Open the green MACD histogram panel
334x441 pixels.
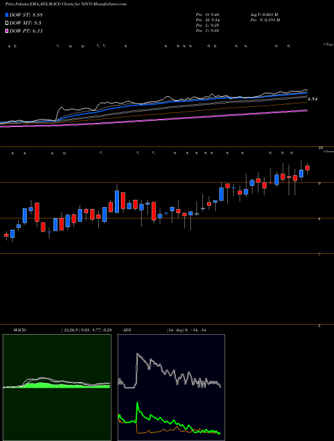click(x=57, y=388)
